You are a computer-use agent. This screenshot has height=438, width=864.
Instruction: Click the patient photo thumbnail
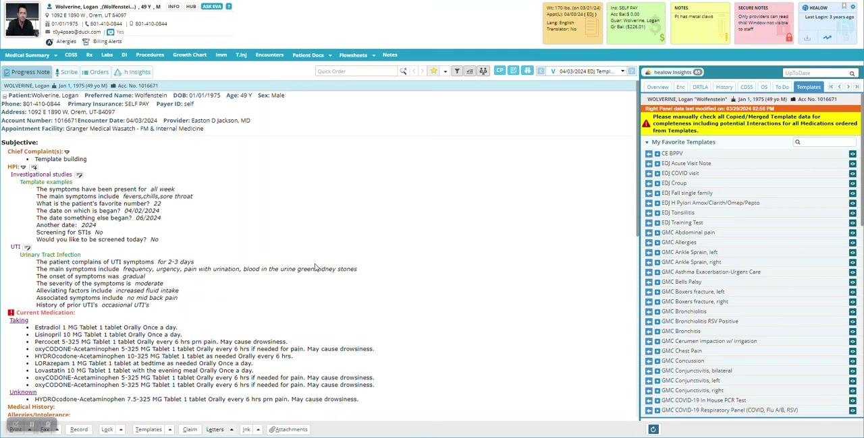click(22, 20)
